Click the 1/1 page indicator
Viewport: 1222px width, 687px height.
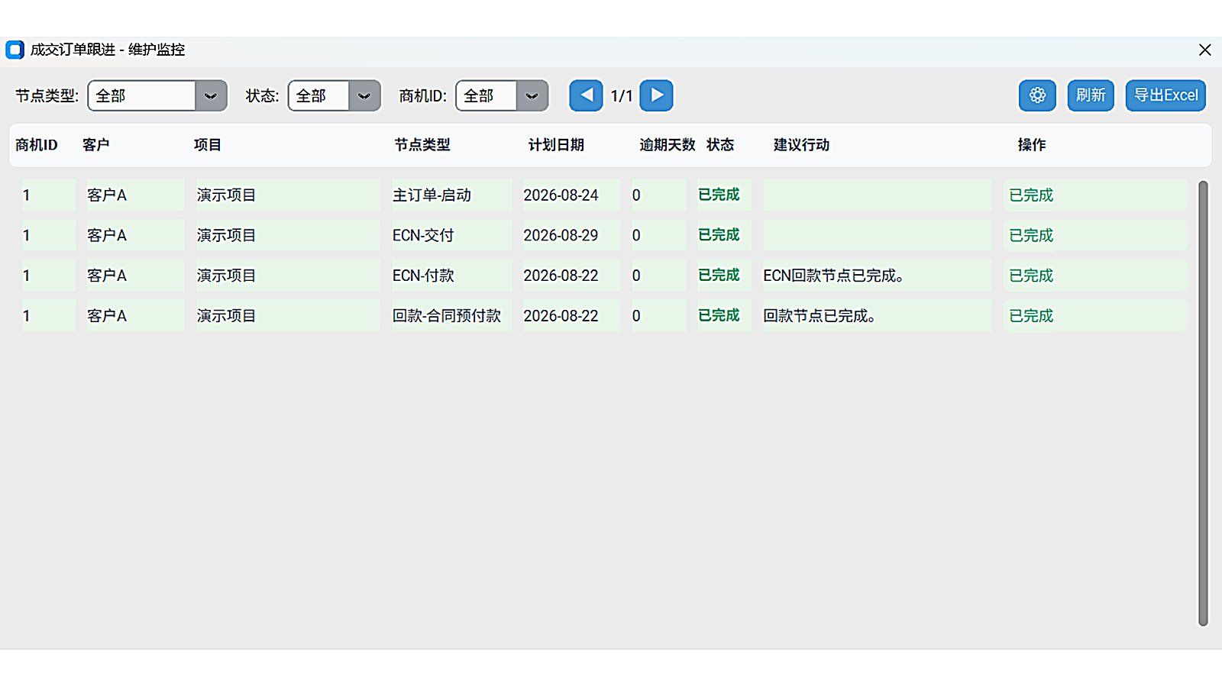coord(622,96)
